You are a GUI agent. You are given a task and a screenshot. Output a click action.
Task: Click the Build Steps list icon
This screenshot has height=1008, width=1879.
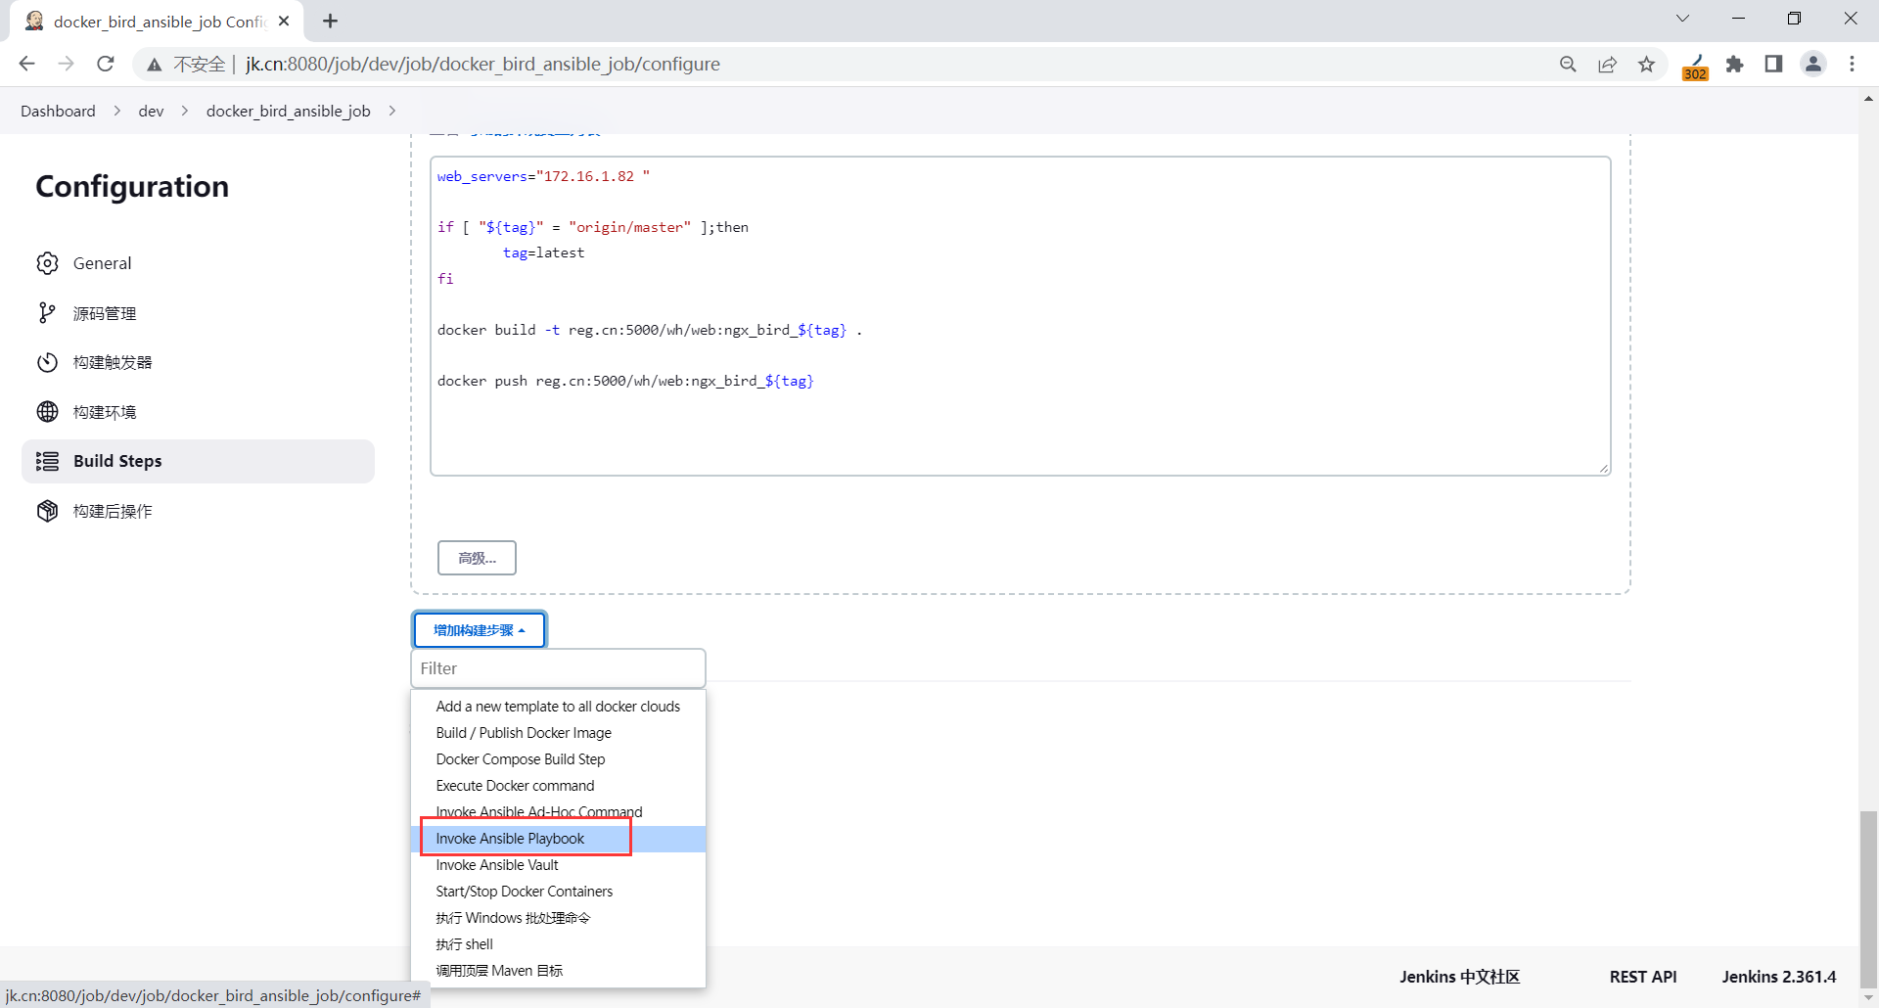click(47, 461)
